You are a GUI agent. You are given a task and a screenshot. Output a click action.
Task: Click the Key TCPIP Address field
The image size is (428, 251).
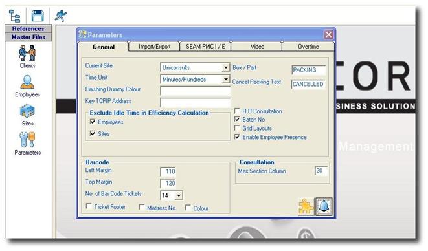coord(196,103)
